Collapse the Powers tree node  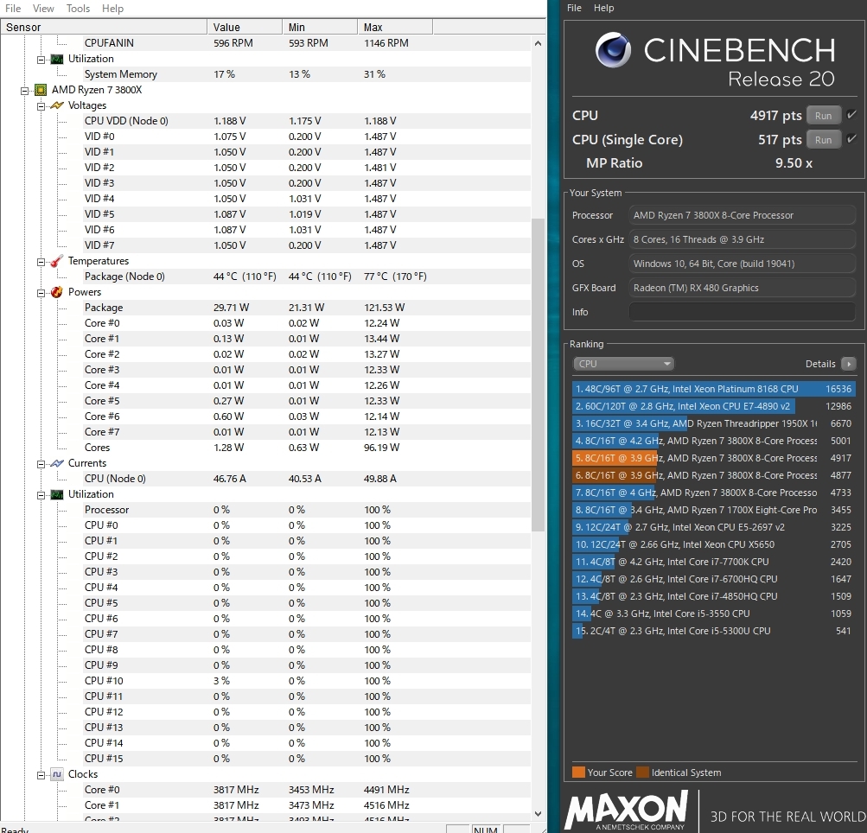41,293
